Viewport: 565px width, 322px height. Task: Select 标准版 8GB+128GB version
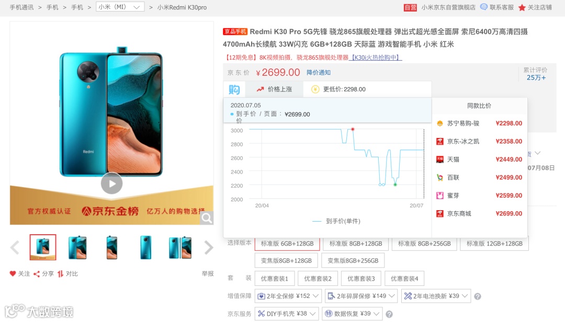pyautogui.click(x=356, y=244)
